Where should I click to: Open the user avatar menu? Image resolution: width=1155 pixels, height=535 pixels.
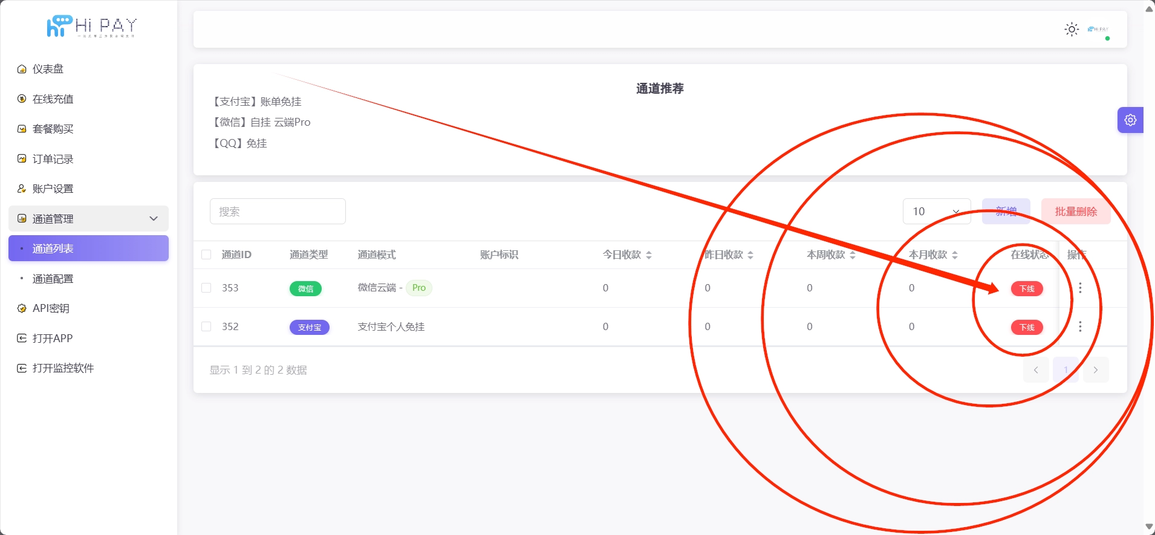1099,29
